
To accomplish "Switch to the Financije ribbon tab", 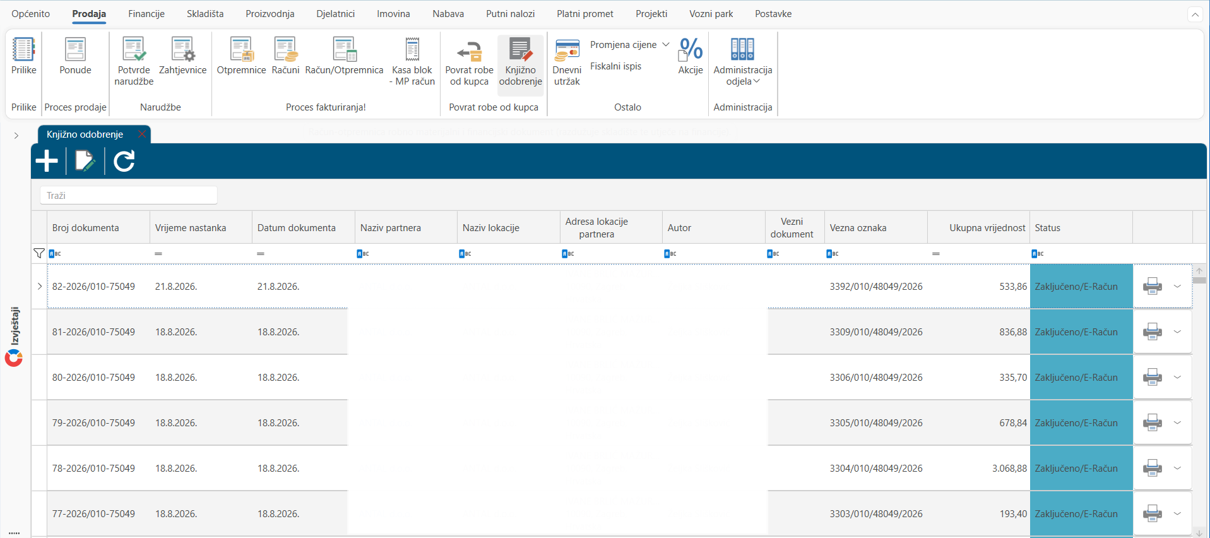I will [146, 14].
